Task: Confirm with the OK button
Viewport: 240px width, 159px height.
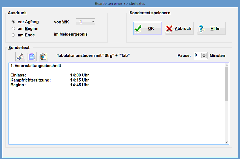Action: click(x=147, y=29)
